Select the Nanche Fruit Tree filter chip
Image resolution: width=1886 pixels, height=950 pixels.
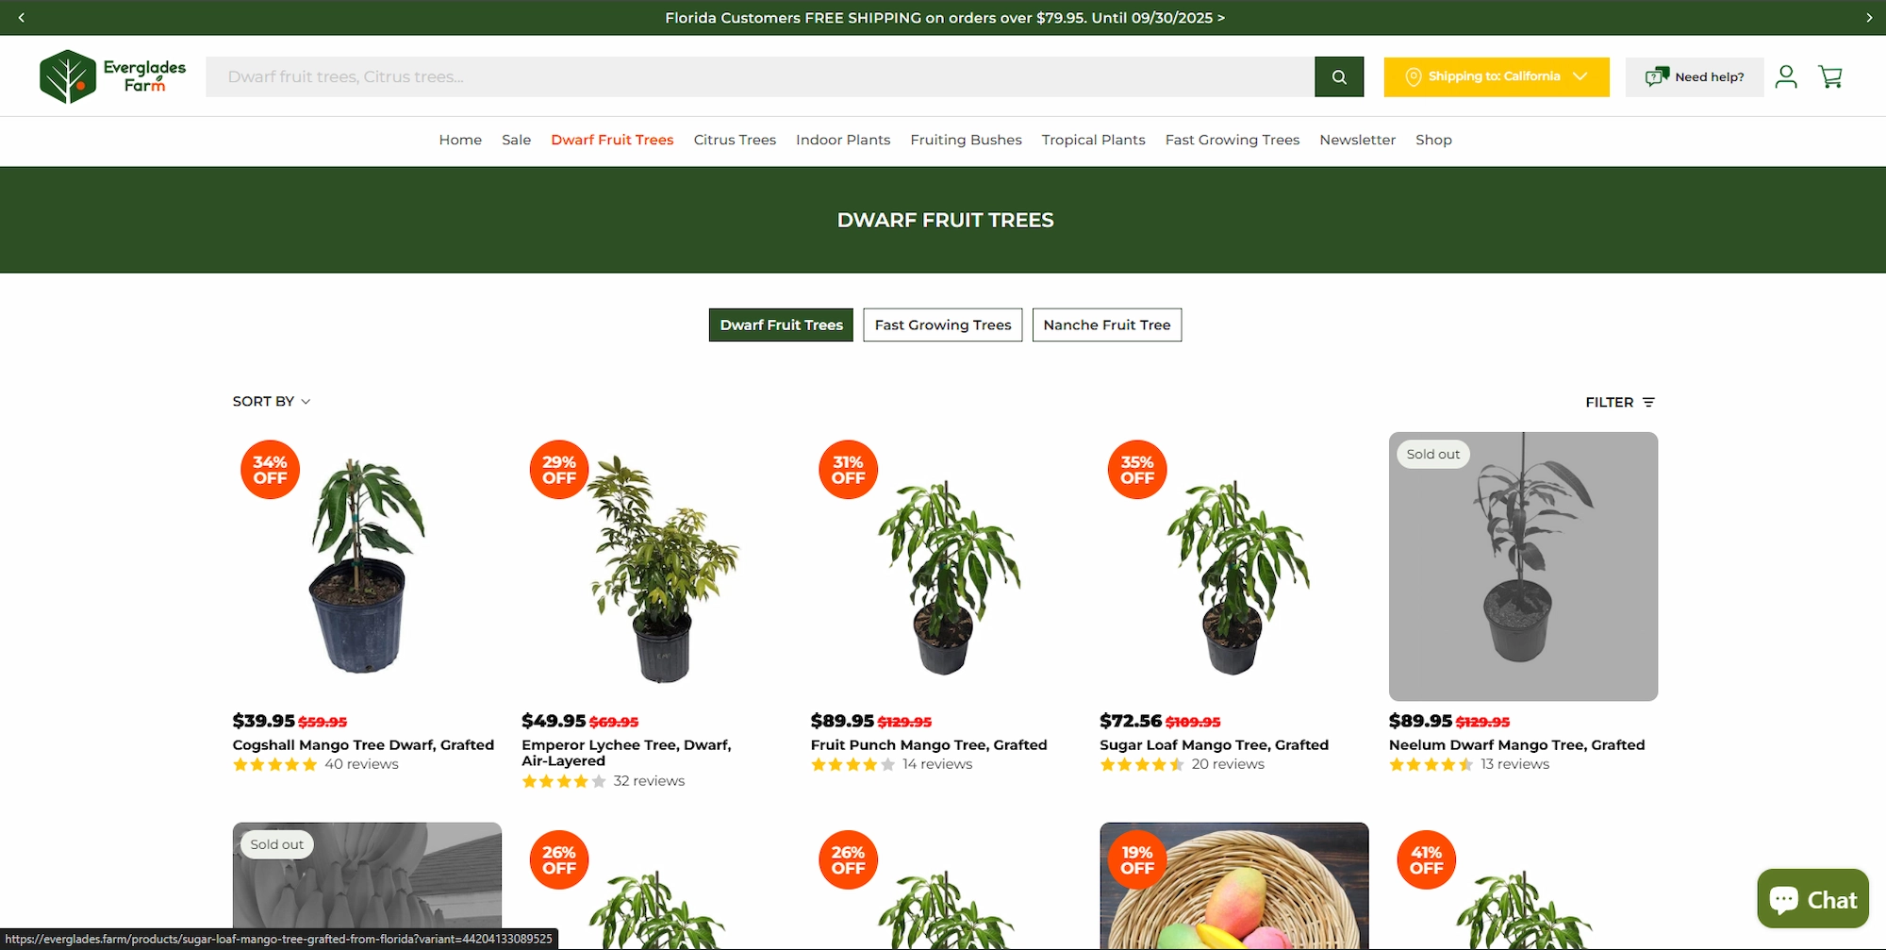coord(1107,325)
